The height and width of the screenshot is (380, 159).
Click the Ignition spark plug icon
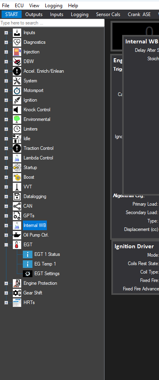click(x=17, y=100)
